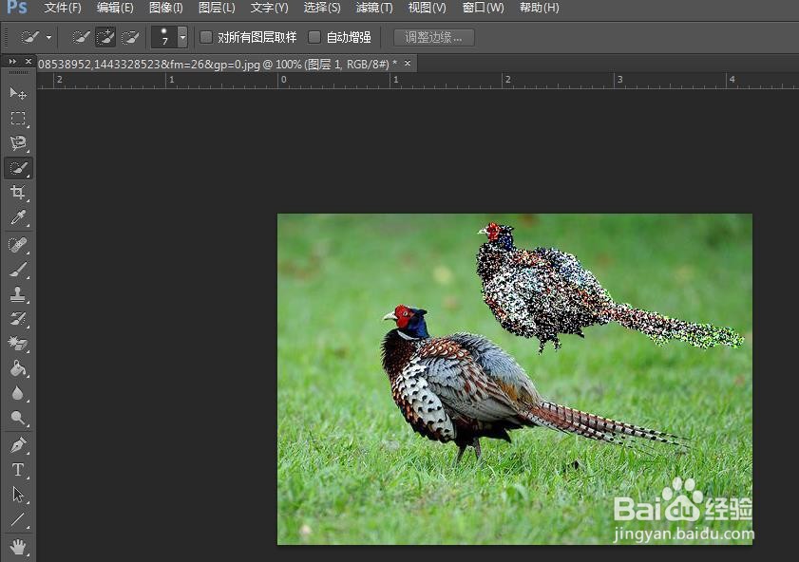This screenshot has height=562, width=799.
Task: Select the Spot Healing Brush tool
Action: 18,245
